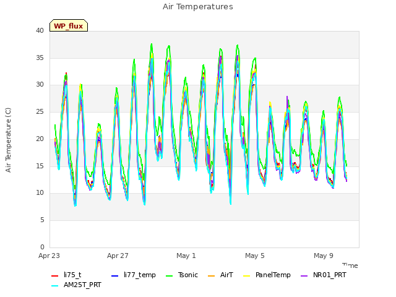Click the Air Temperatures chart title
Viewport: 396px width, 297px height.
198,7
